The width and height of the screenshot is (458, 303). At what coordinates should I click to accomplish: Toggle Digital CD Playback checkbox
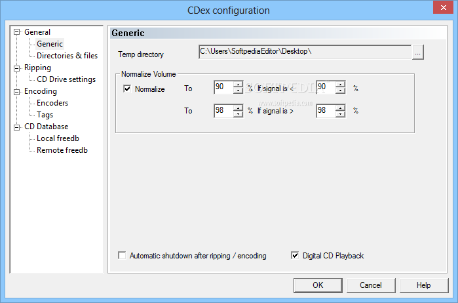[295, 255]
